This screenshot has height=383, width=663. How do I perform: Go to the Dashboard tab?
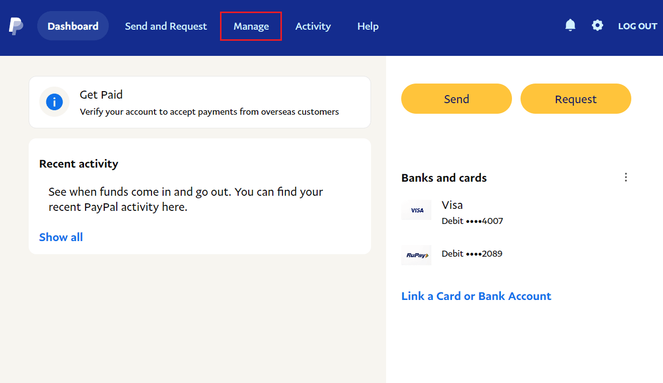click(x=73, y=26)
